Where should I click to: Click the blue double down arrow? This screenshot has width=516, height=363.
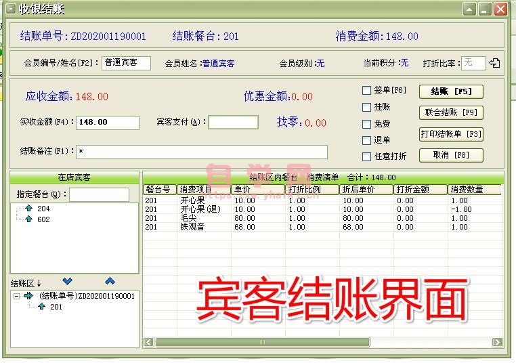pos(66,281)
